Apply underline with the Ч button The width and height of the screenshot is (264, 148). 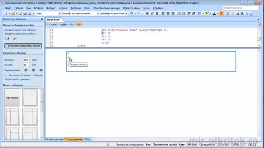(157, 14)
